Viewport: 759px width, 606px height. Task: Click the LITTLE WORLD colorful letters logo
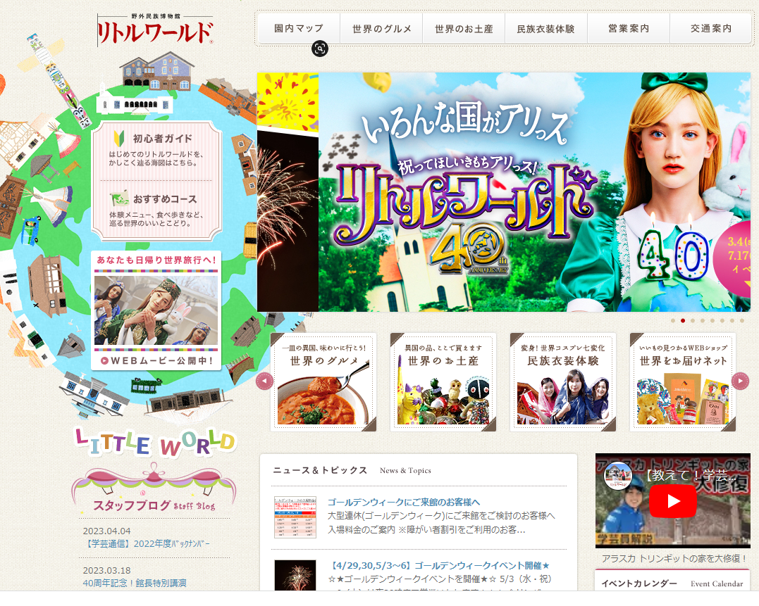[x=155, y=442]
